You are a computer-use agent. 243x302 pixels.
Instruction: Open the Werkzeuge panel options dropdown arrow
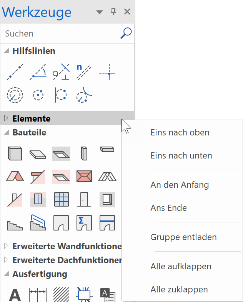point(100,12)
